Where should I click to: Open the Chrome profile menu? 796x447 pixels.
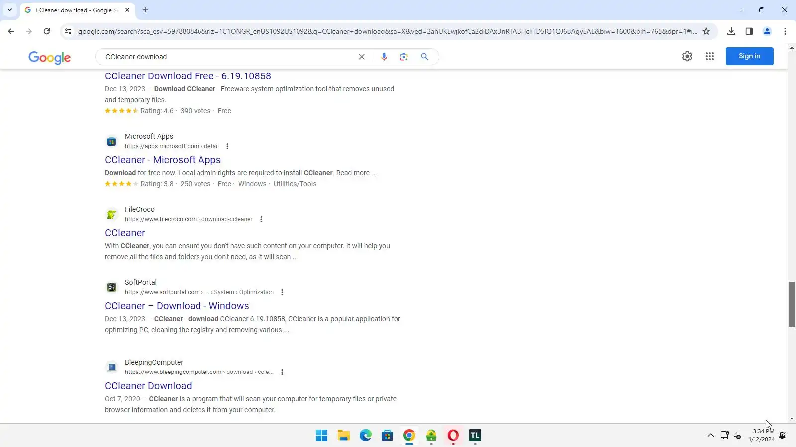tap(767, 31)
